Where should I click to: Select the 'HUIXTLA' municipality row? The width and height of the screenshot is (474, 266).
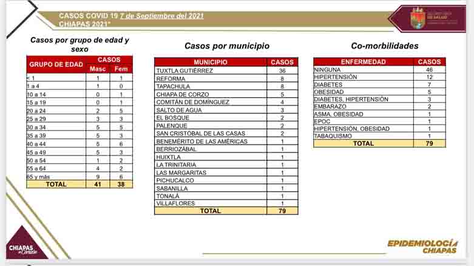pos(226,157)
